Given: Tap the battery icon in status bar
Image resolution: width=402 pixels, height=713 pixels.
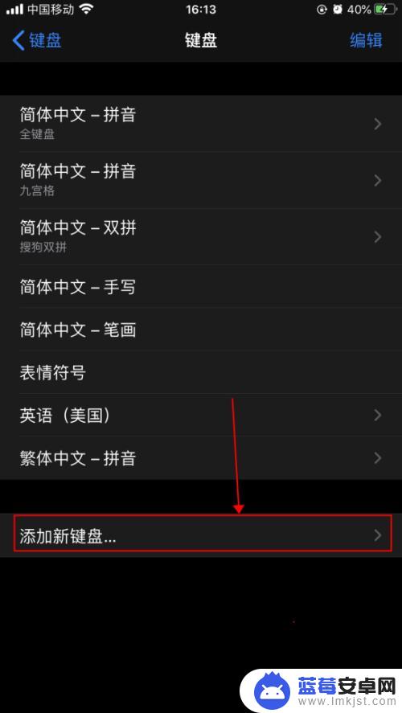Looking at the screenshot, I should [x=385, y=10].
